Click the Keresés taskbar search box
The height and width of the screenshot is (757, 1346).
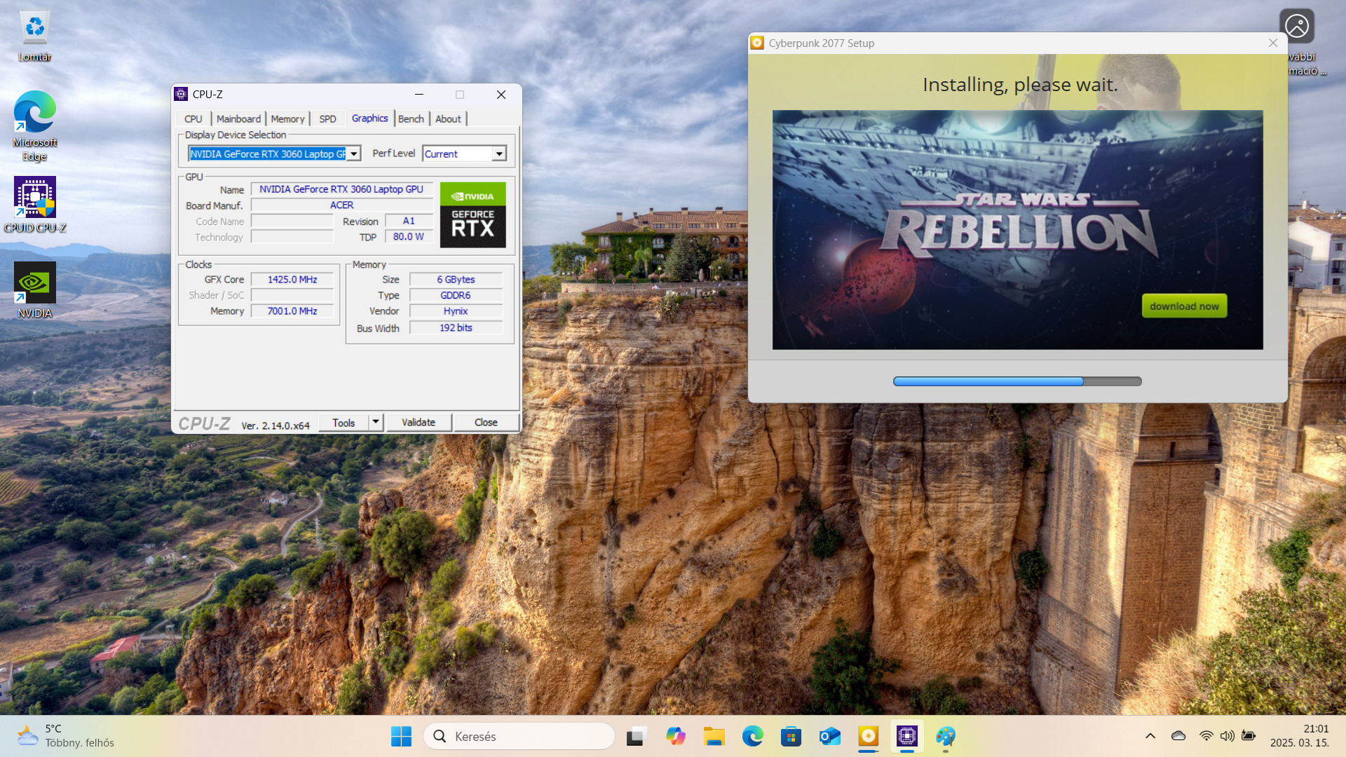519,736
